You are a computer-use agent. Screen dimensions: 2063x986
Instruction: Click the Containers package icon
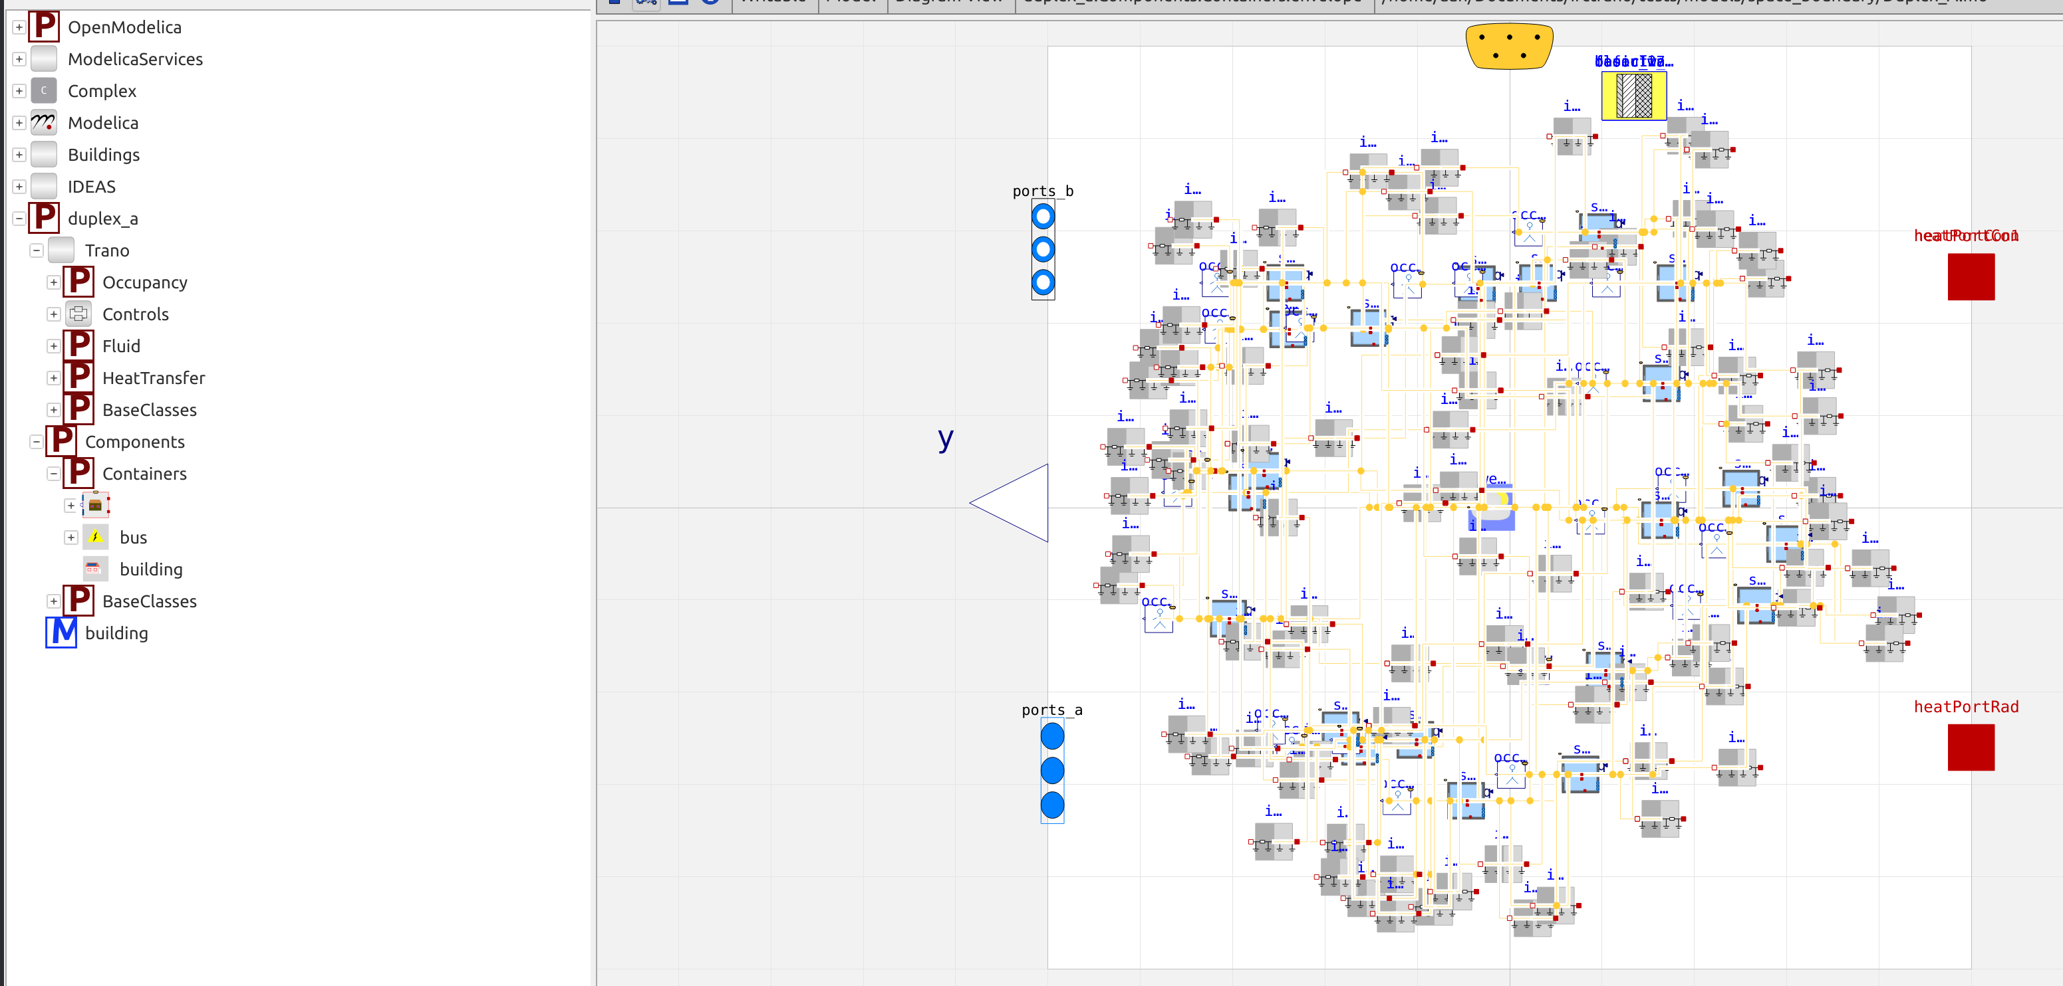[78, 473]
